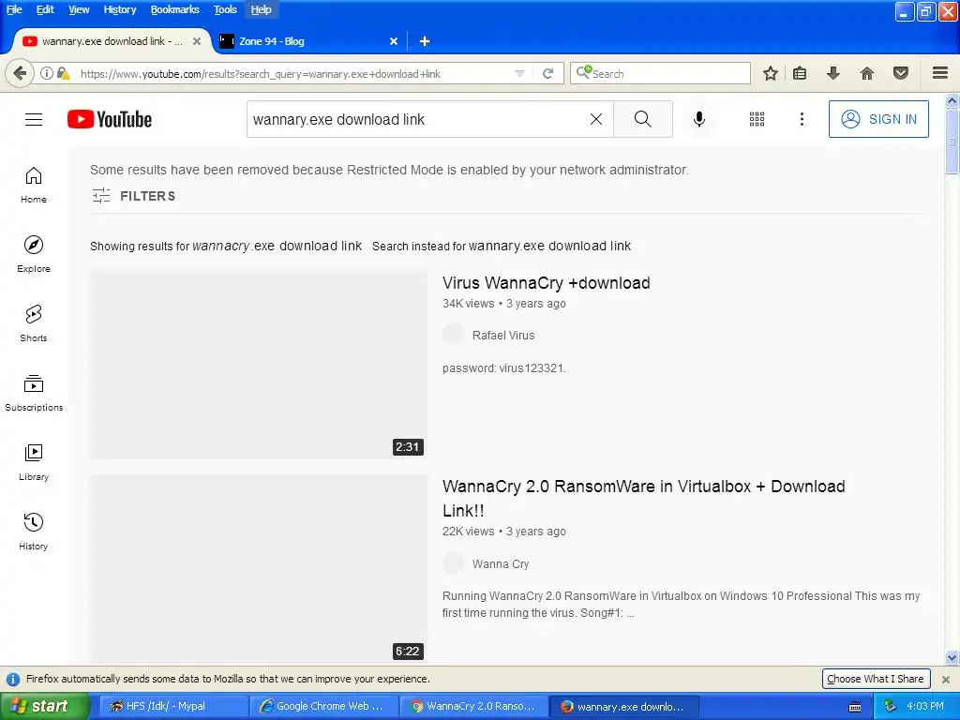Click the SIGN IN button

coord(878,119)
